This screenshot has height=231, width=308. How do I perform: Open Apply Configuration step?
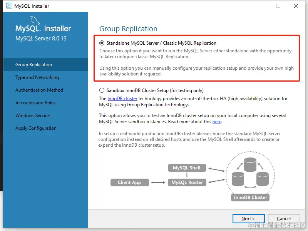36,128
